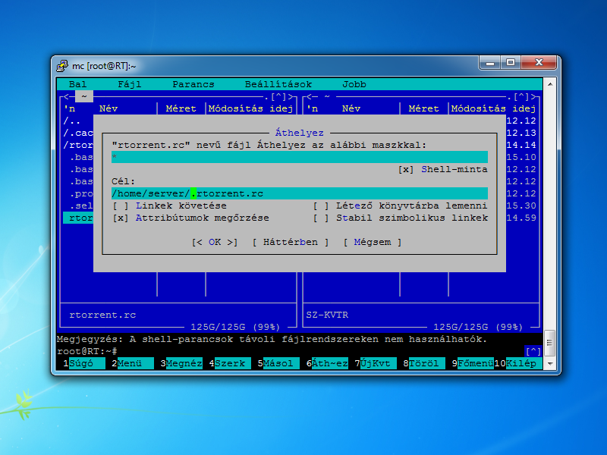The image size is (607, 455).
Task: Cancel with the Mégsem button
Action: [373, 243]
